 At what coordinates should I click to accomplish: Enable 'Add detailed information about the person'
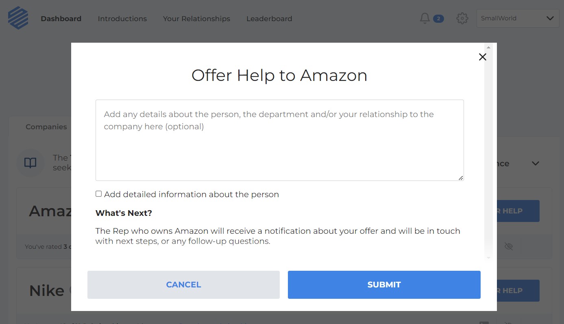(98, 194)
